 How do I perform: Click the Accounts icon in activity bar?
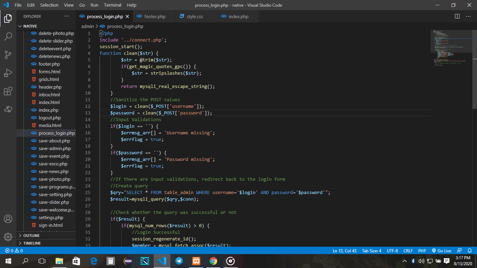click(8, 219)
